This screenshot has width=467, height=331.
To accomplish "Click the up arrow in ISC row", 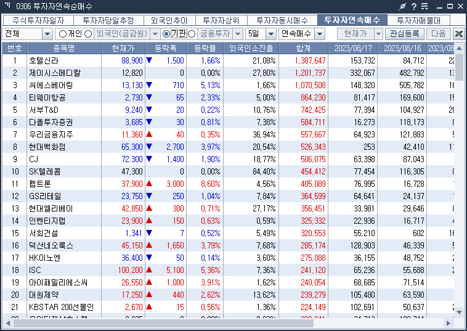I will 149,270.
